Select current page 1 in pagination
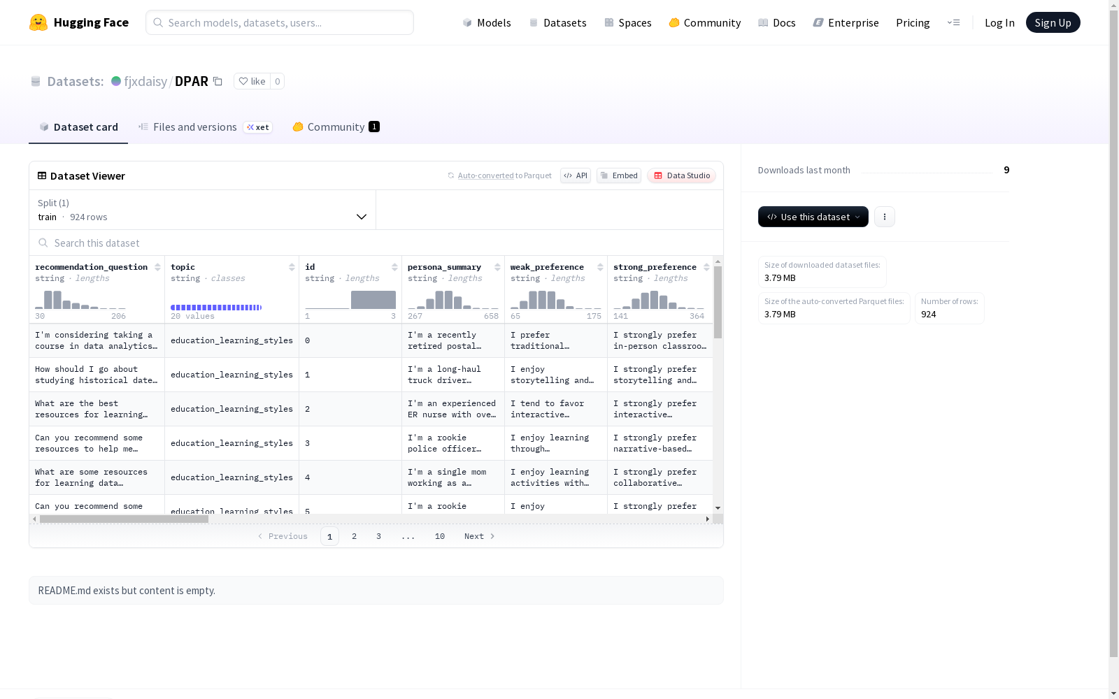 (x=329, y=536)
